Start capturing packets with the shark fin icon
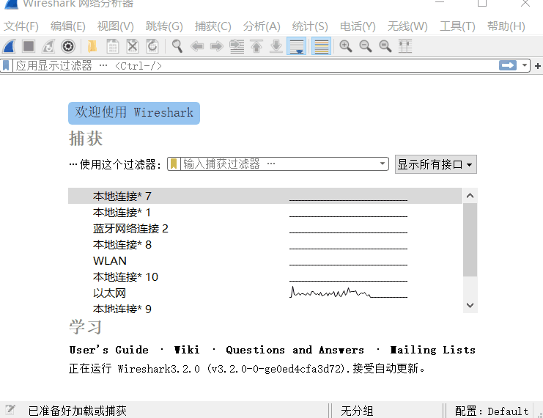Image resolution: width=543 pixels, height=418 pixels. point(10,46)
